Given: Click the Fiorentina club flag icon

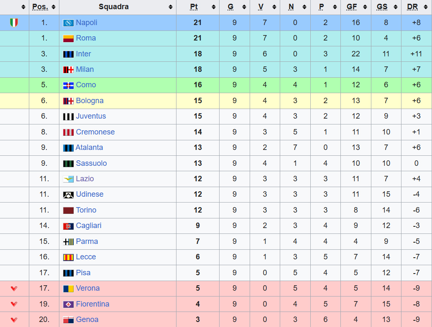Looking at the screenshot, I should (x=68, y=304).
